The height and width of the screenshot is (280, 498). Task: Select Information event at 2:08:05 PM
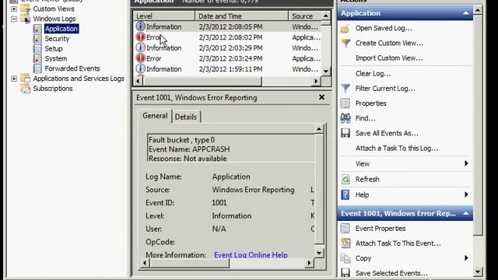tap(227, 26)
